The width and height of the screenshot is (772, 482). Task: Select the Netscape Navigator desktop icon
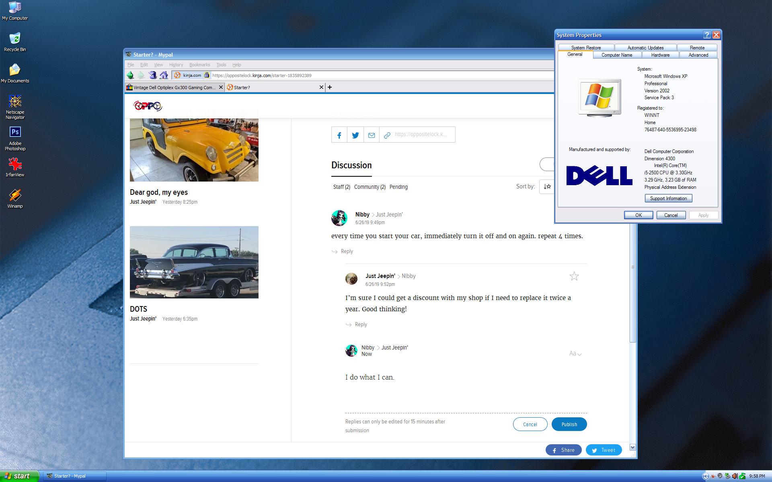[15, 107]
